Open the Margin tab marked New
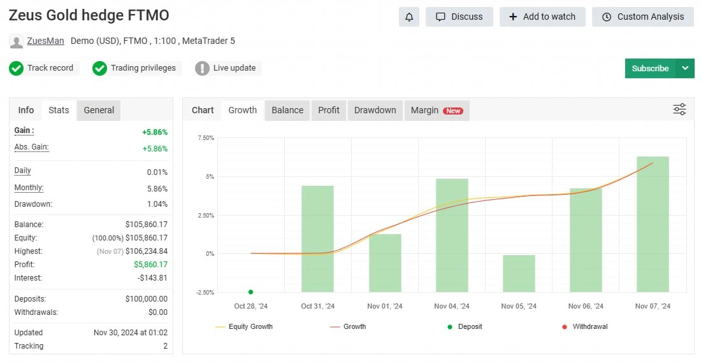Screen dimensions: 701x362 point(437,110)
